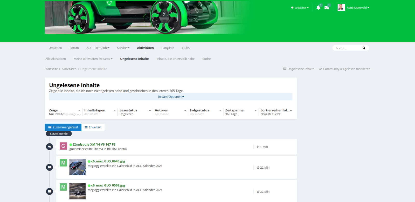Go to the Umsehen menu item

[x=55, y=48]
